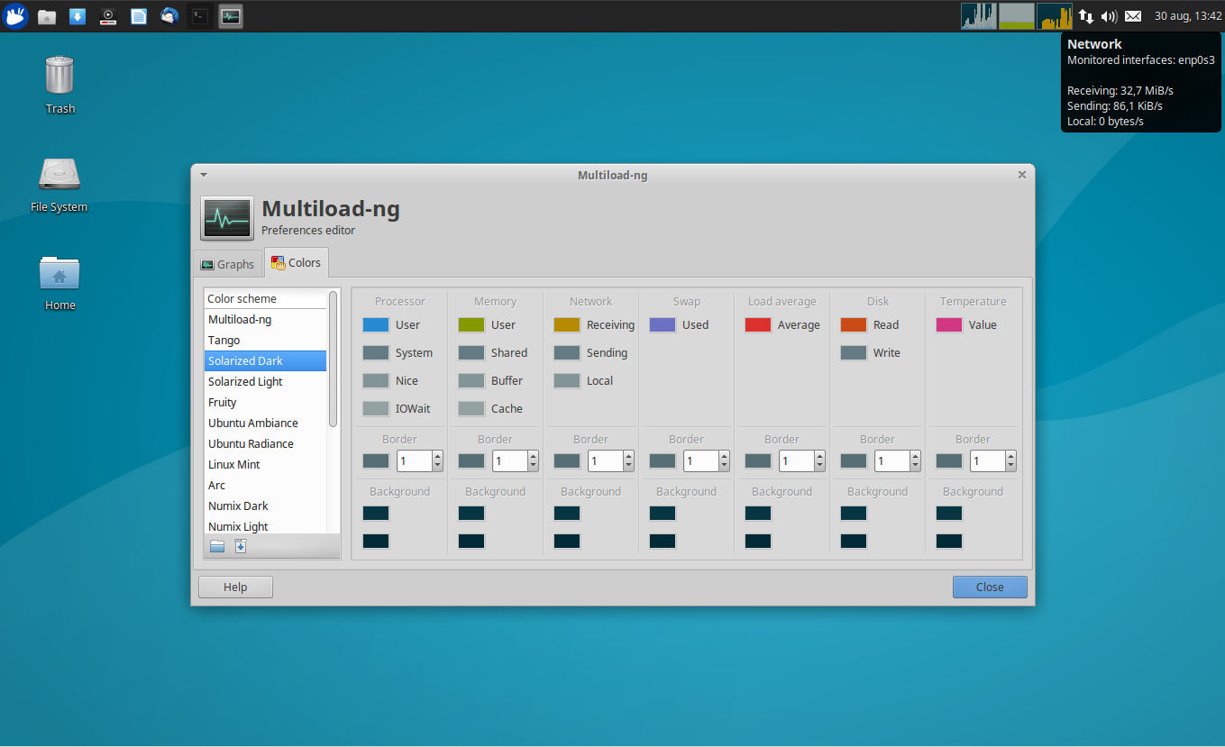
Task: Open the volume control indicator
Action: click(x=1110, y=16)
